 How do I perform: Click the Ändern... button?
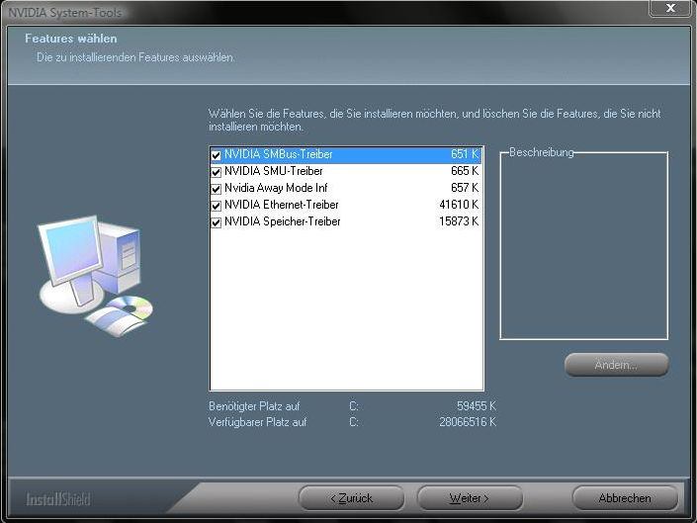point(616,365)
